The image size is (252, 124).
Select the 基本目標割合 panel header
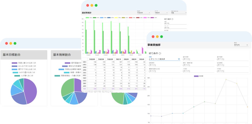pyautogui.click(x=24, y=55)
